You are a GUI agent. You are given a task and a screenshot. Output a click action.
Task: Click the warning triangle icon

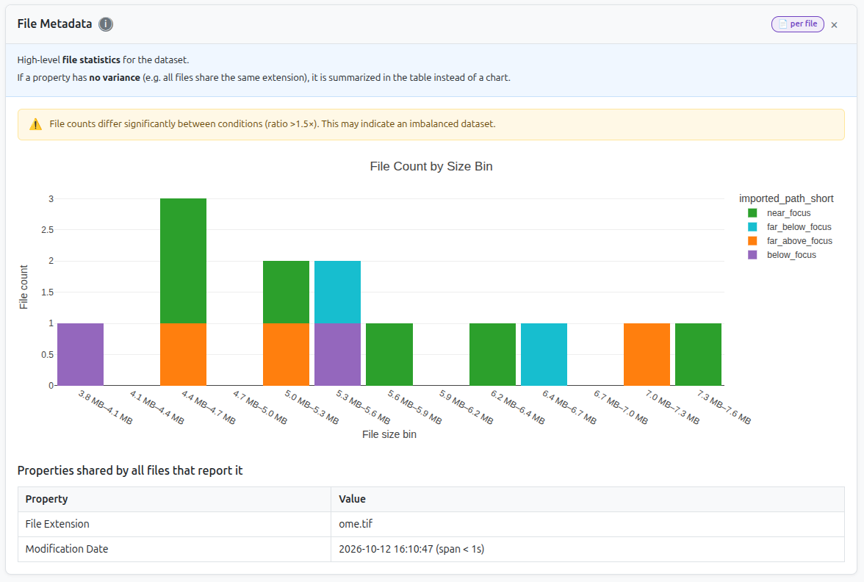tap(35, 125)
